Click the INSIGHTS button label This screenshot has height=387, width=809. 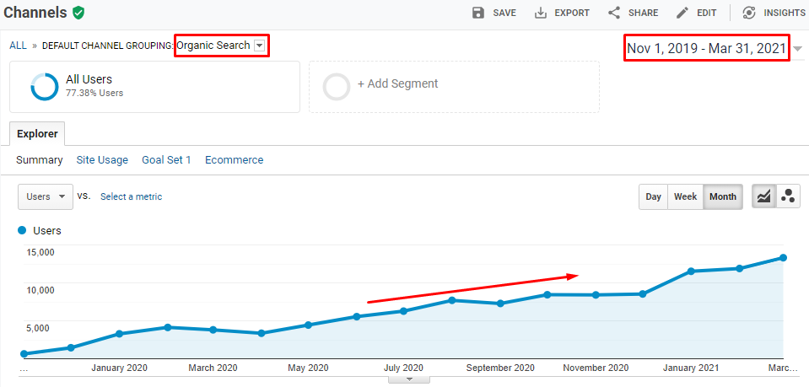click(x=785, y=13)
